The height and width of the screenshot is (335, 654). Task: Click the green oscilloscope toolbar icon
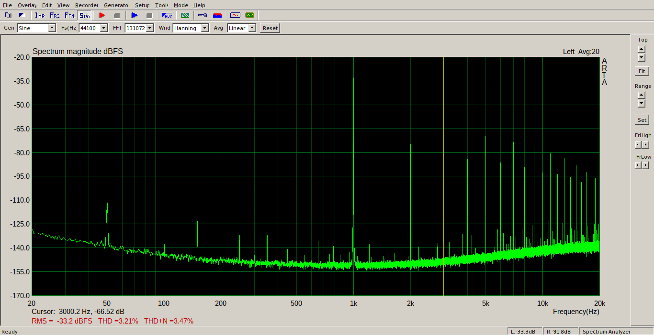(250, 15)
